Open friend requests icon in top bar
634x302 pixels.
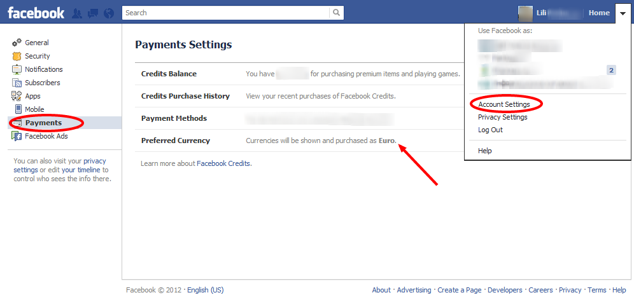tap(77, 13)
